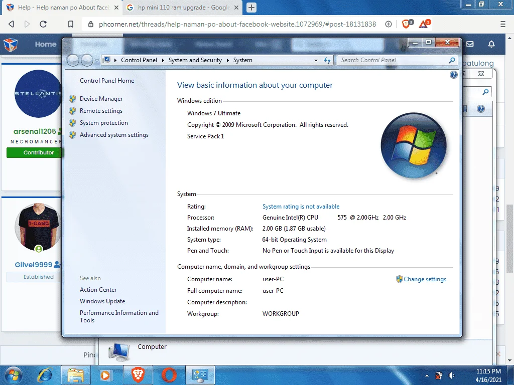
Task: Click help icon in background Explorer window
Action: point(480,109)
